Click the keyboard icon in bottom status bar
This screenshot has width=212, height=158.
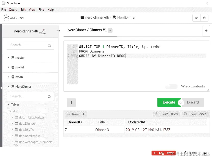click(x=205, y=153)
